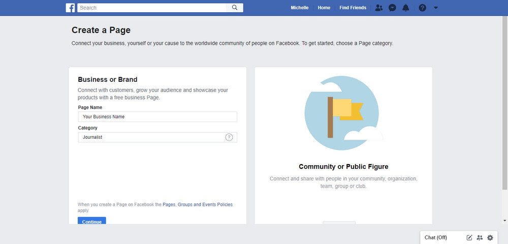This screenshot has width=508, height=244.
Task: Click the Community or Public Figure heading
Action: tap(343, 167)
